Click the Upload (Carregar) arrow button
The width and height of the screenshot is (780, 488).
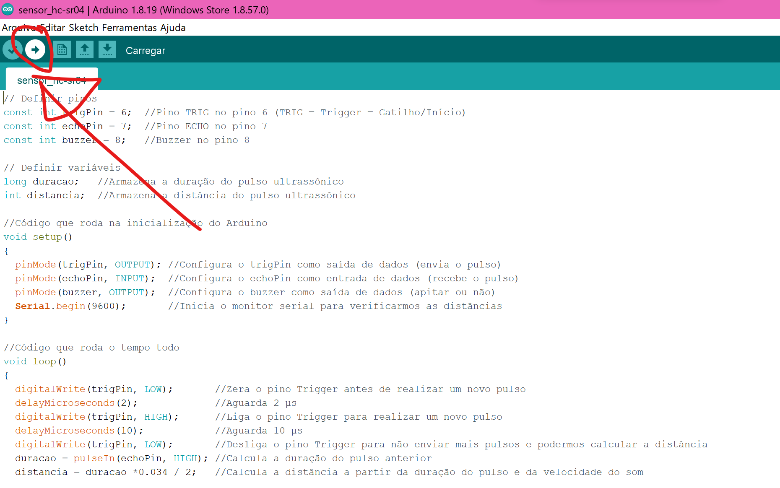click(35, 50)
